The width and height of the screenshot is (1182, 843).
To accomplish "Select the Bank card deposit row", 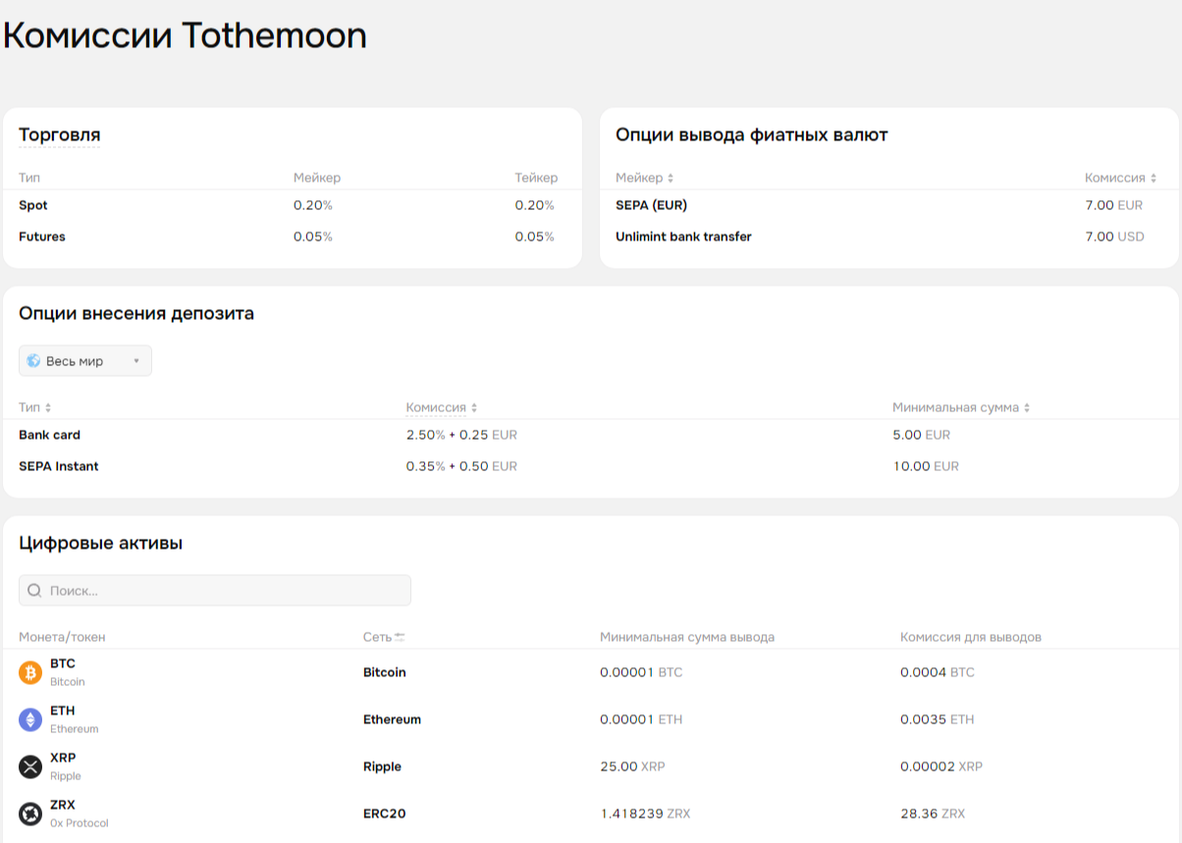I will tap(49, 435).
